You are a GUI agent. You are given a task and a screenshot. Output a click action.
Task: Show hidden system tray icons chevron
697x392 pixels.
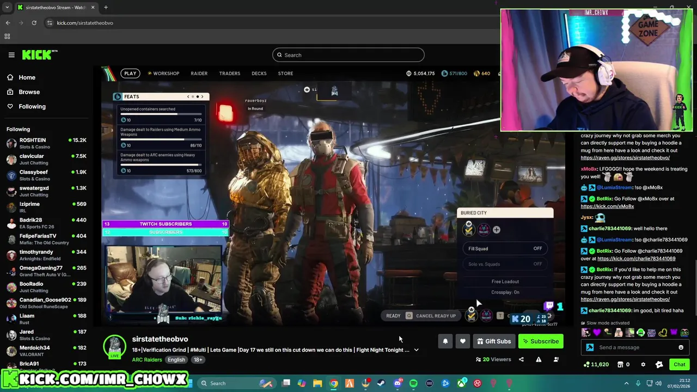[x=626, y=383]
